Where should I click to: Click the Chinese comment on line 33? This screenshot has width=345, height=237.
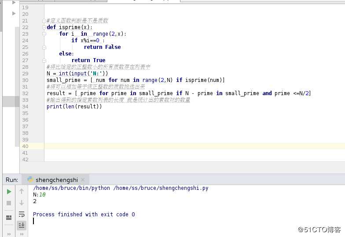click(x=118, y=100)
